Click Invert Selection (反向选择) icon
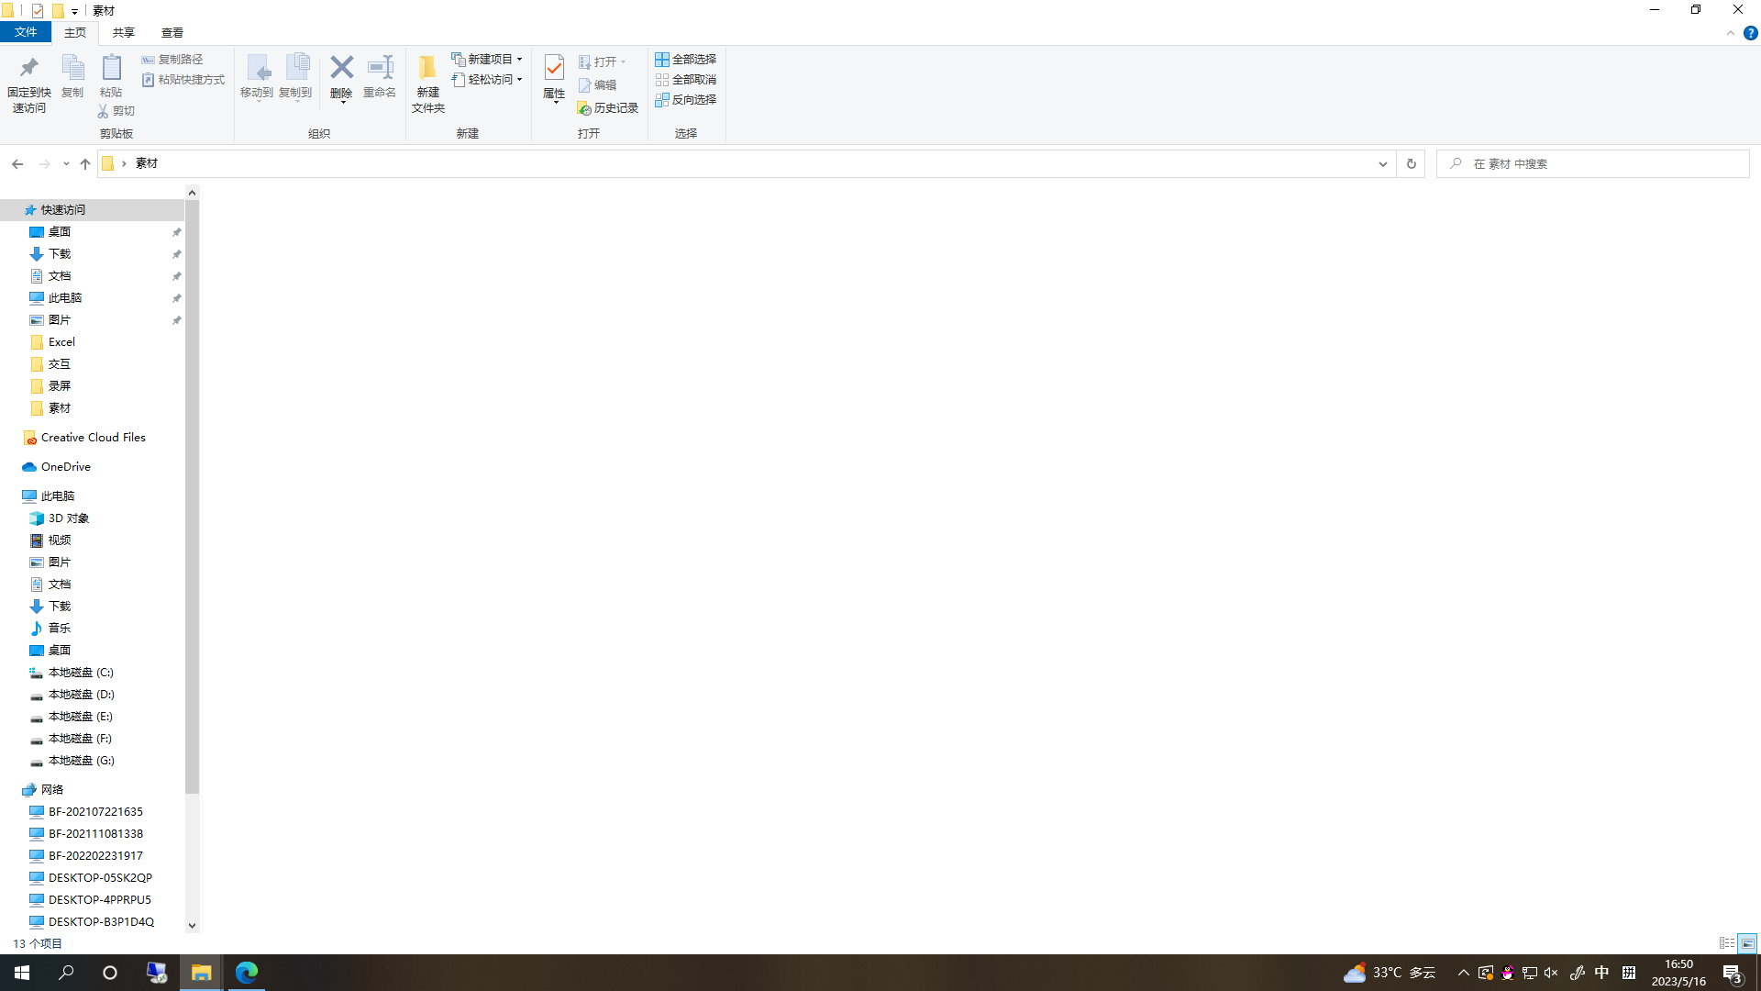Image resolution: width=1761 pixels, height=991 pixels. pyautogui.click(x=661, y=100)
